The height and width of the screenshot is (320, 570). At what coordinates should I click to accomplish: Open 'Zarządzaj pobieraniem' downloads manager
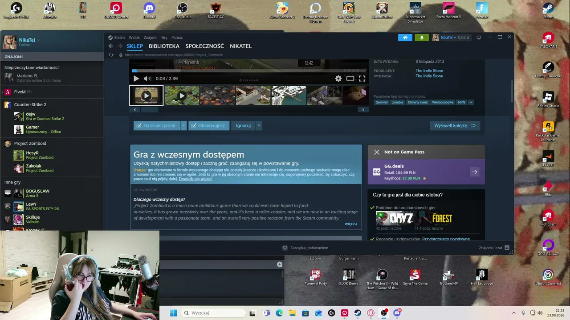[x=305, y=248]
